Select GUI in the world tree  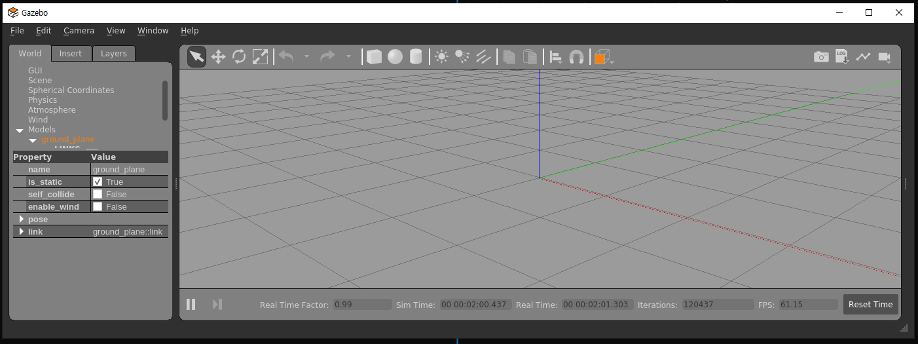(x=35, y=70)
